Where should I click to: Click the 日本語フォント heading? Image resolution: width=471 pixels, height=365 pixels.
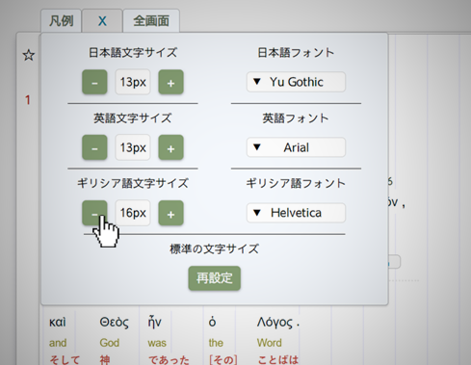coord(296,52)
